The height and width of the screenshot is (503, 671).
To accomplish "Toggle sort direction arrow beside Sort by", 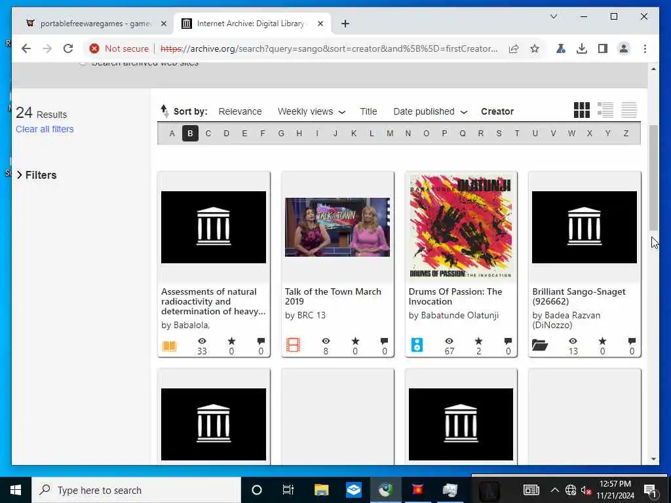I will click(x=164, y=111).
